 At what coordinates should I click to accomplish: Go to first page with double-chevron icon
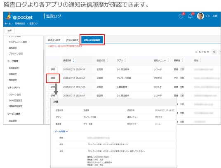coord(214,52)
